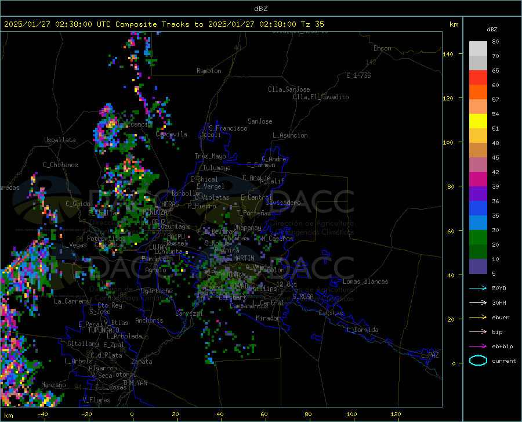Pick the magenta swatch in the dBZ legend
Image resolution: width=522 pixels, height=422 pixels.
(478, 179)
